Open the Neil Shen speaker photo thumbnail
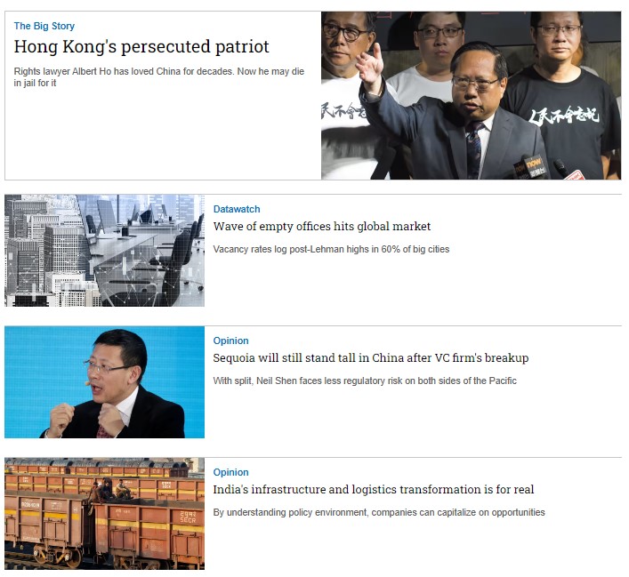The width and height of the screenshot is (629, 577). pyautogui.click(x=104, y=382)
